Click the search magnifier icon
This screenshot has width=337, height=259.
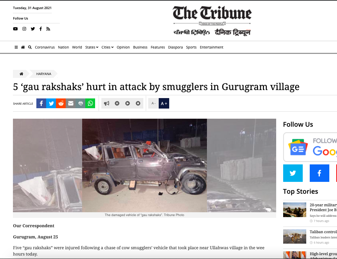click(x=30, y=47)
